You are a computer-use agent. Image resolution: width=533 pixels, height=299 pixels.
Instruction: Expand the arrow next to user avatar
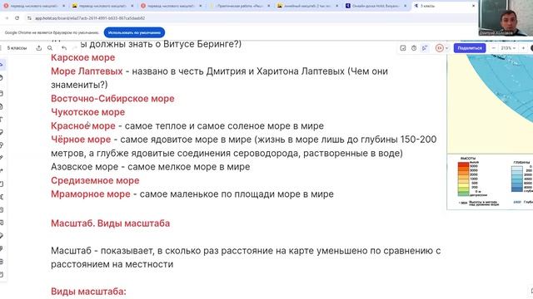[446, 48]
